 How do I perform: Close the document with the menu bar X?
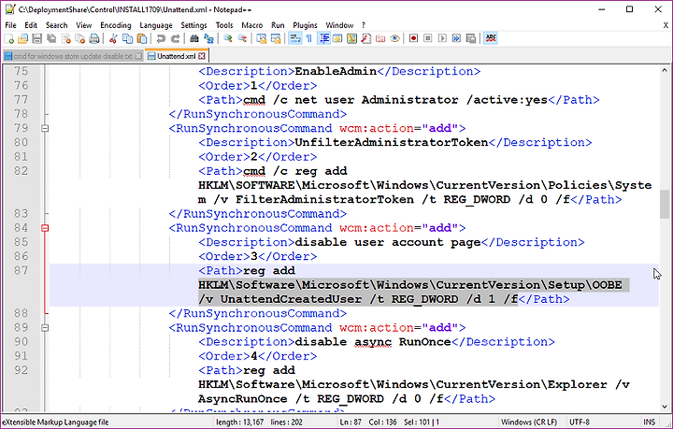pyautogui.click(x=666, y=25)
